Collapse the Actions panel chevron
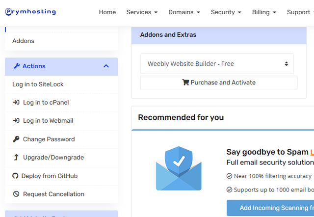Screen dimensions: 314x217 point(106,66)
